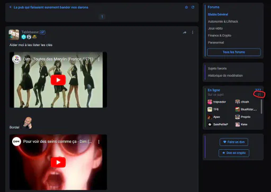Open BlueRider's avatar in online list
Screen dimensions: 271x192
coord(238,109)
